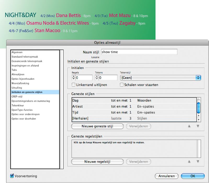Move nested style up with arrow
209x183 pixels.
189,126
